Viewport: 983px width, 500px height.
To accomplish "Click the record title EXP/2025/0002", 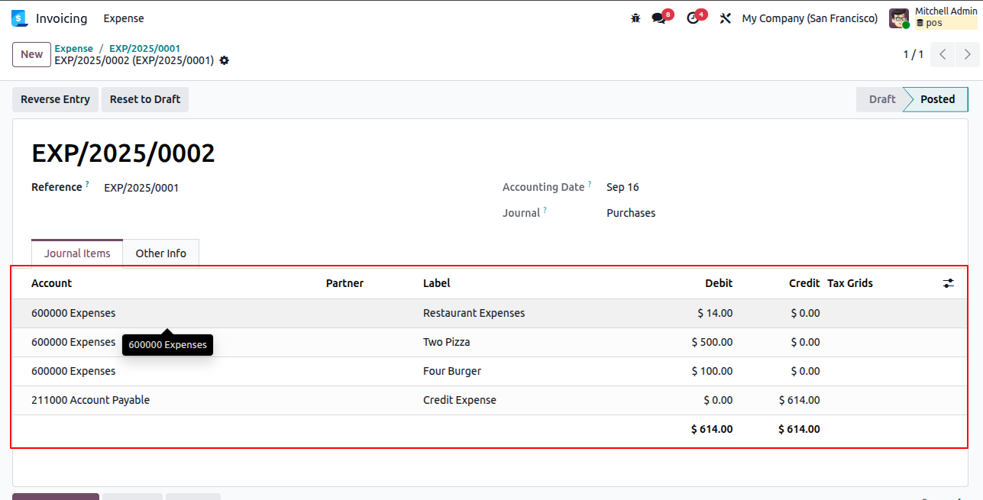I will click(123, 153).
